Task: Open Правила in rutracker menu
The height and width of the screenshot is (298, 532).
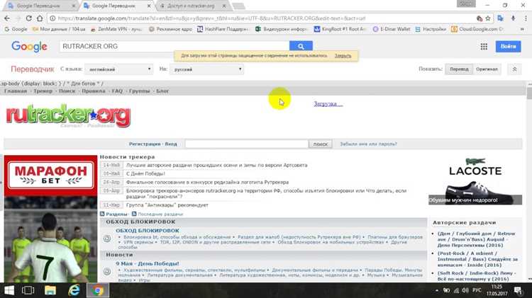Action: [94, 91]
